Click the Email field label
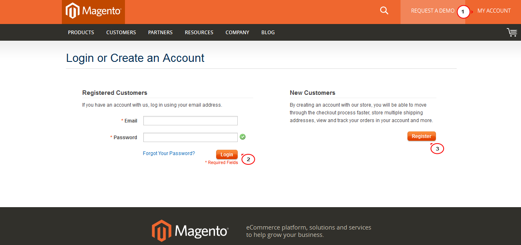Viewport: 521px width, 245px height. click(x=129, y=121)
